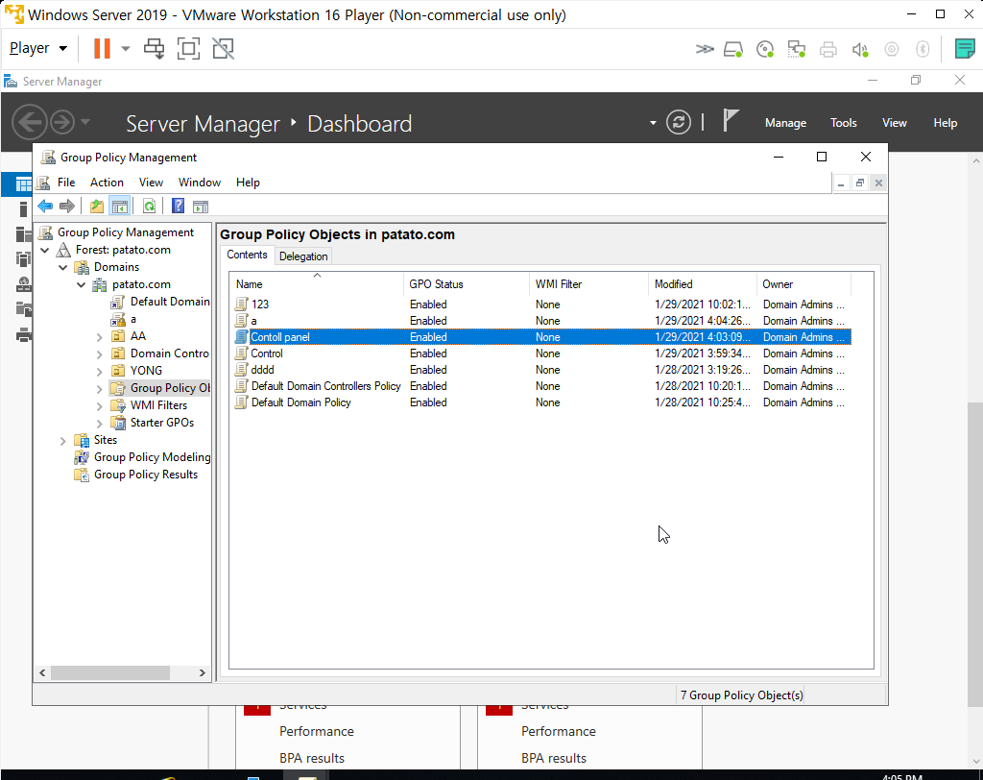Image resolution: width=983 pixels, height=780 pixels.
Task: Click the VMware hard disk device icon
Action: (x=732, y=49)
